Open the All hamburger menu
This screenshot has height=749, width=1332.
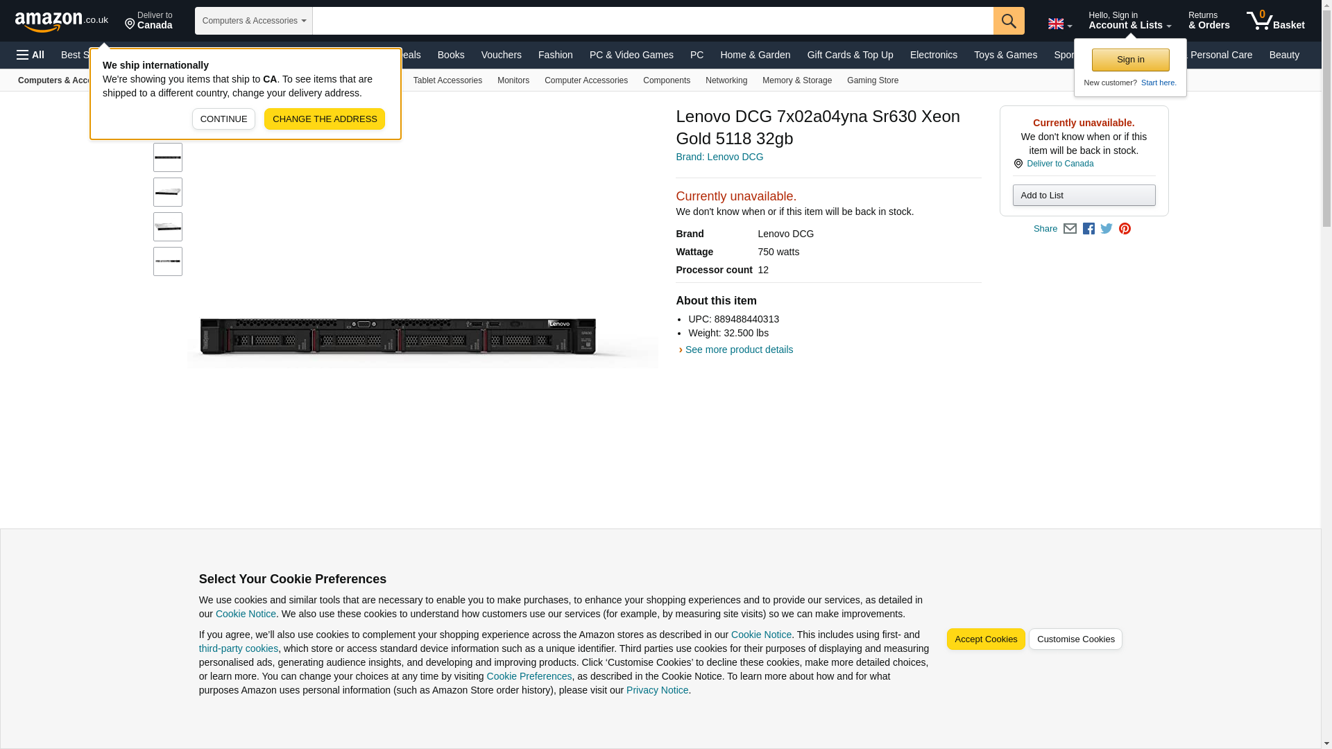pyautogui.click(x=31, y=55)
